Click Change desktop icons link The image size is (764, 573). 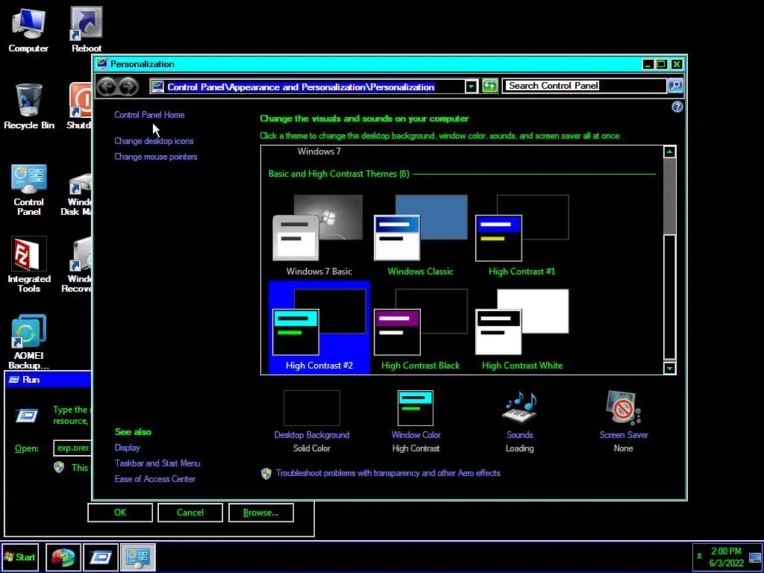[154, 141]
